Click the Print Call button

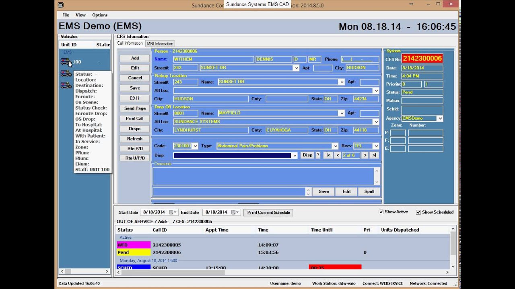[135, 118]
